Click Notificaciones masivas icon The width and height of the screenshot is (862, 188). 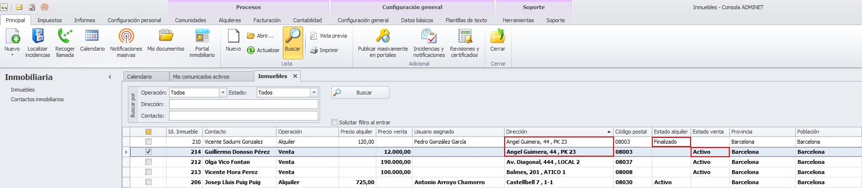coord(126,36)
